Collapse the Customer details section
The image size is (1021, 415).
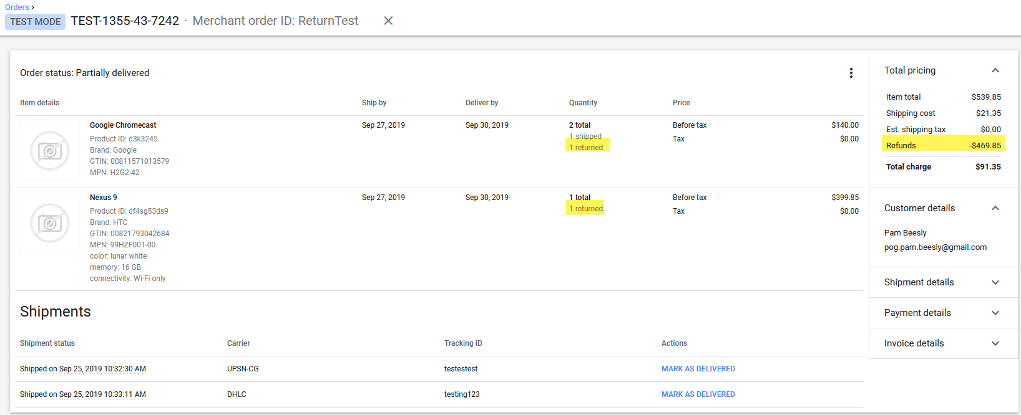click(x=995, y=208)
